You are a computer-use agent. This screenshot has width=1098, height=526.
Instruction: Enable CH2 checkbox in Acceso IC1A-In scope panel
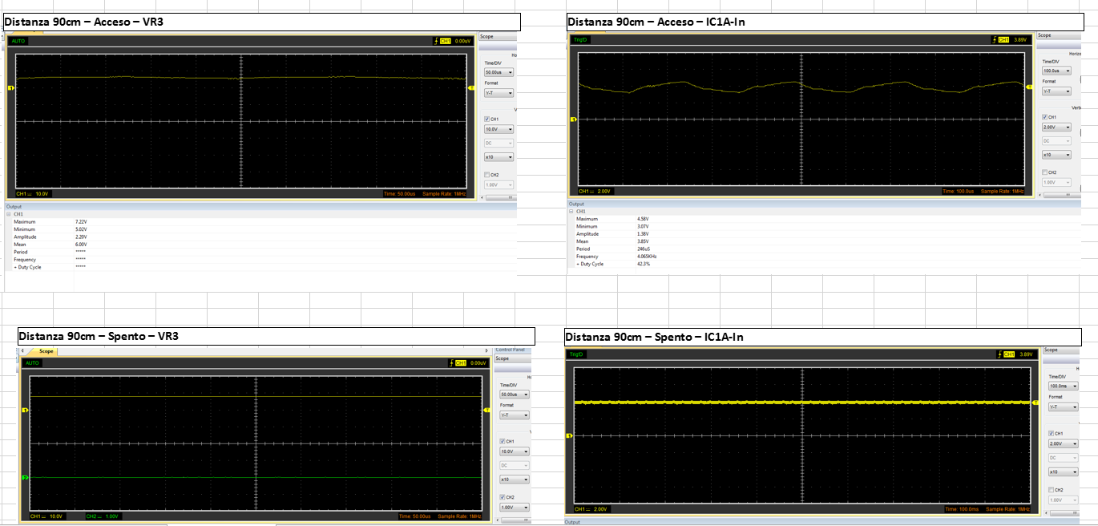[1044, 172]
